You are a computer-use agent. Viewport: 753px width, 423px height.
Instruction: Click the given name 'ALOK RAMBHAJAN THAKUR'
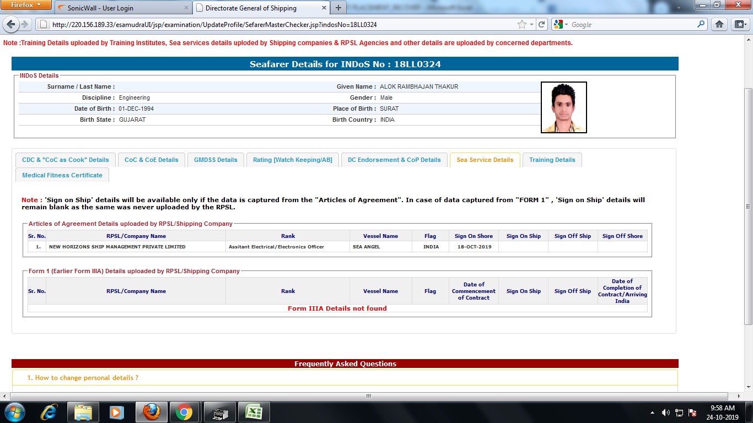(x=419, y=86)
